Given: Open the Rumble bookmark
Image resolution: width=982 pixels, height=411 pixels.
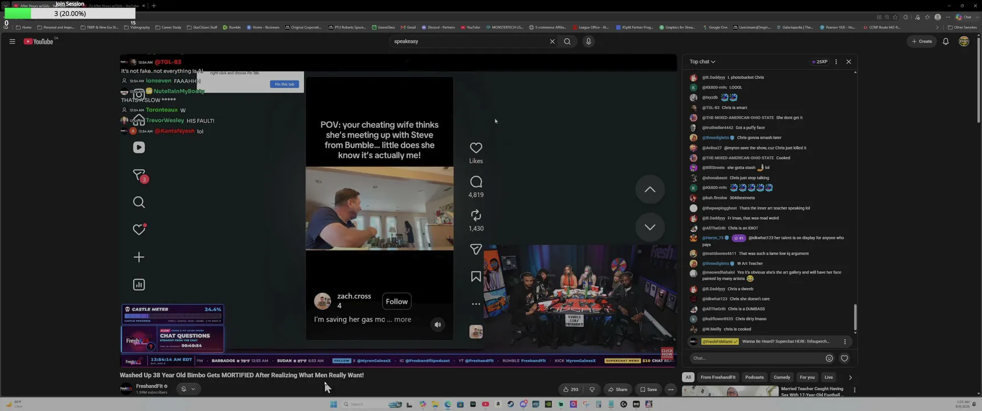Looking at the screenshot, I should [232, 27].
